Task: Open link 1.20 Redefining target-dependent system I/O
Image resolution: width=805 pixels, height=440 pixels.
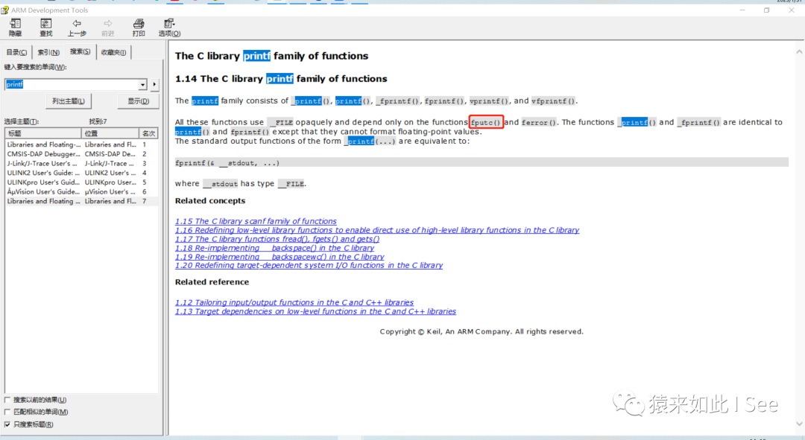Action: 309,266
